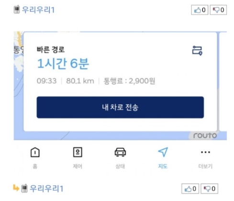Open the 더보기 more menu dots
The image size is (234, 201).
(x=205, y=152)
